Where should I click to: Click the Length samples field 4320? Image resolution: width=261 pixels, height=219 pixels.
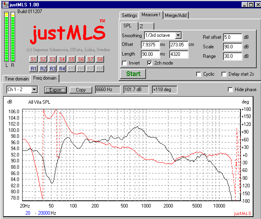(179, 54)
